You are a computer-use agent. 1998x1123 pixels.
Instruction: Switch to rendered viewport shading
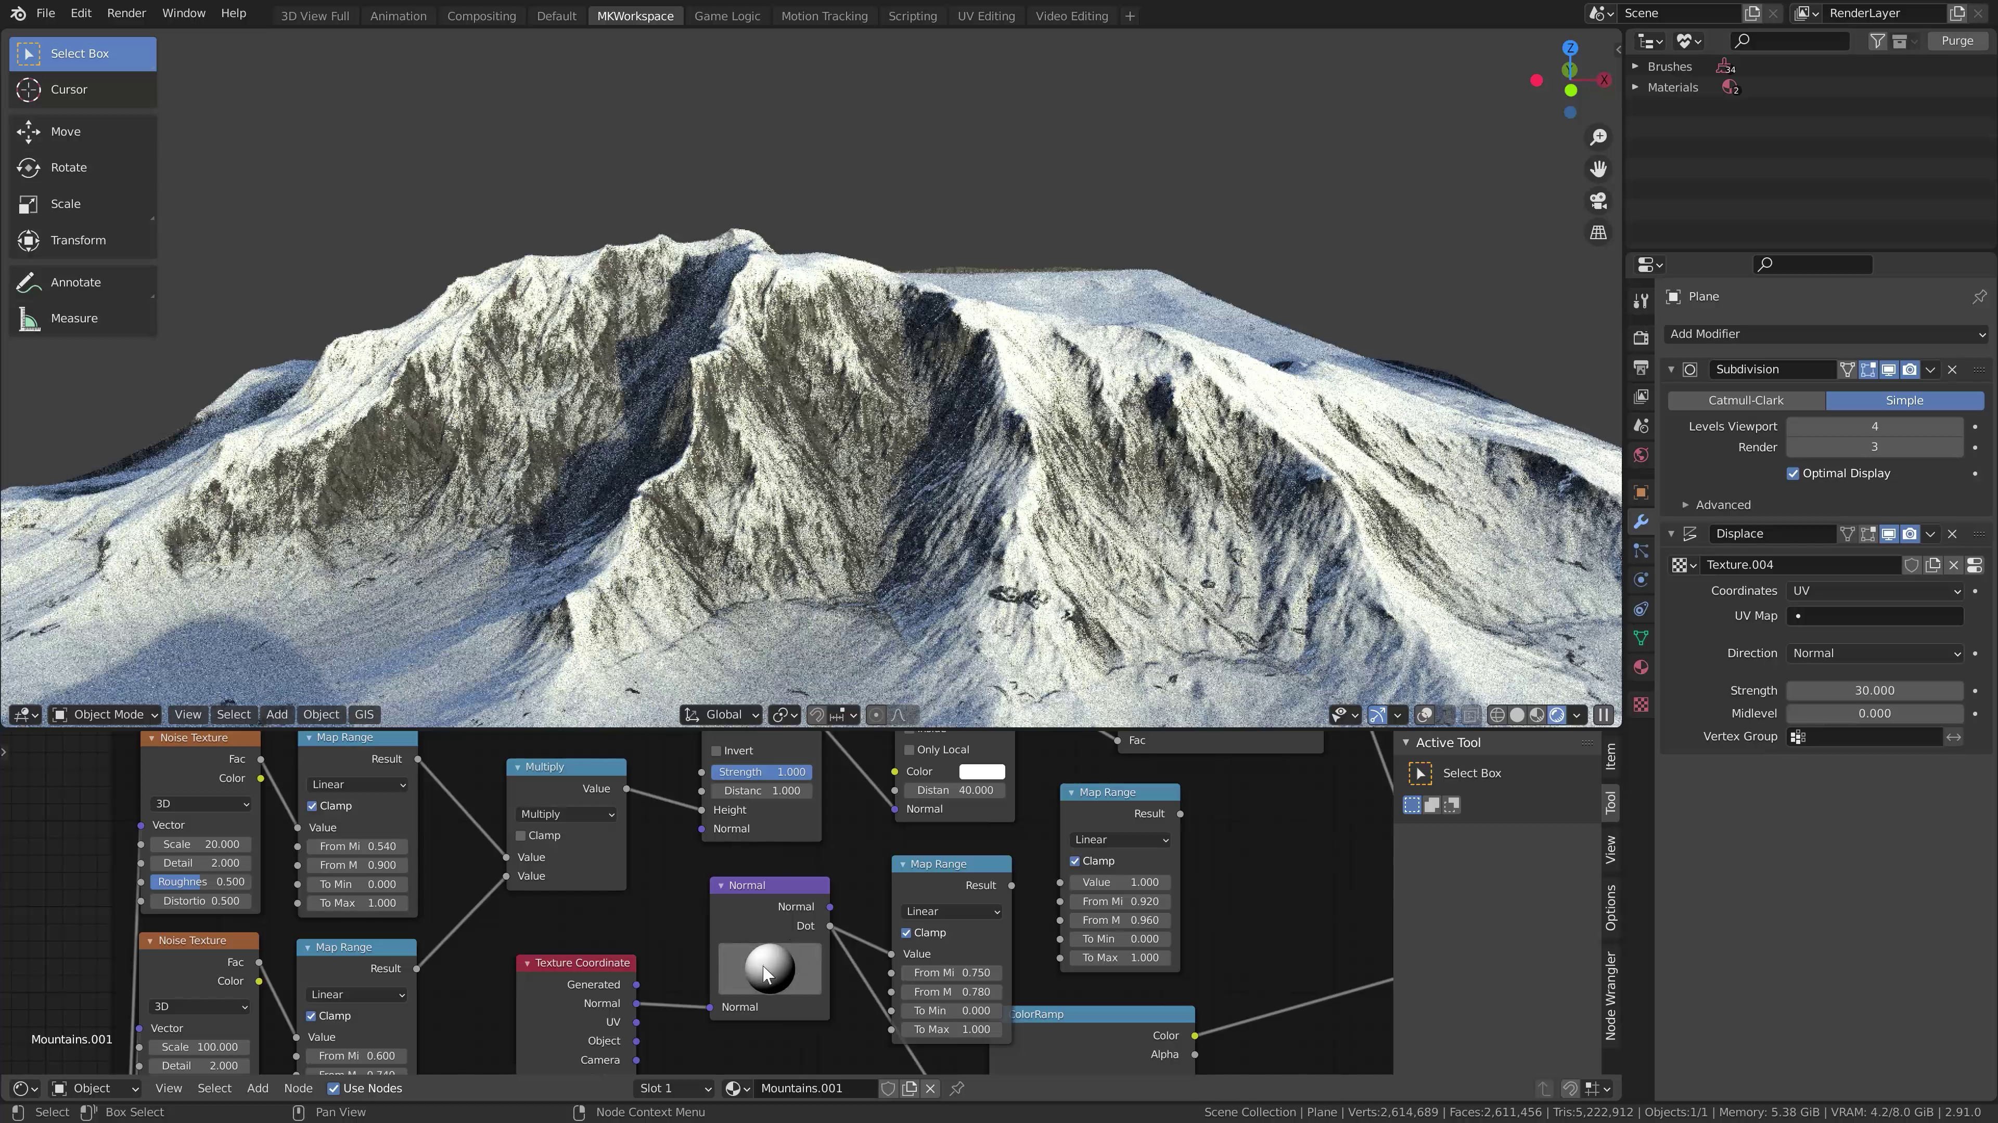(1556, 714)
